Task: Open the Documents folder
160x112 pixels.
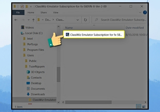Action: [x=38, y=89]
